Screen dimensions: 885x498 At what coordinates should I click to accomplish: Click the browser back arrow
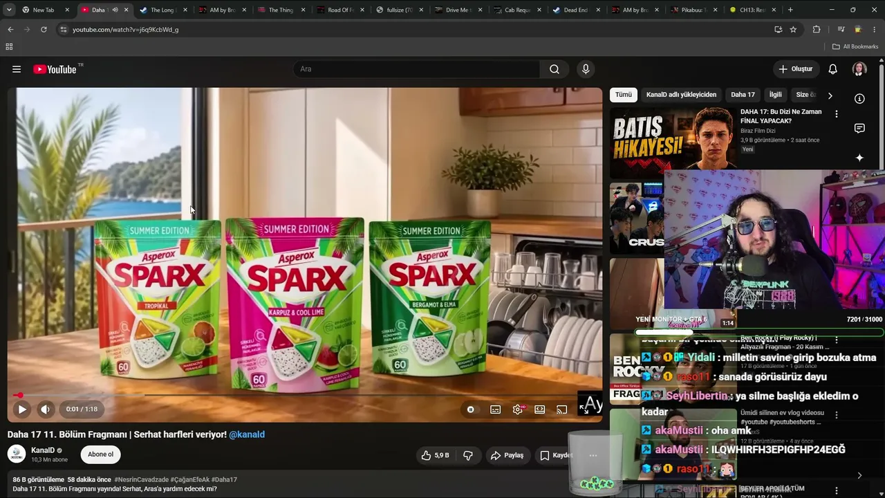(10, 30)
